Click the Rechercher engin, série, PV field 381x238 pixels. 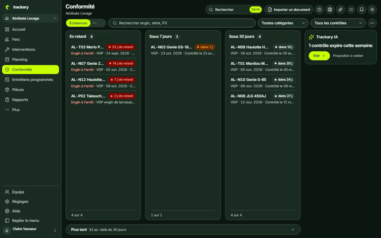(182, 23)
